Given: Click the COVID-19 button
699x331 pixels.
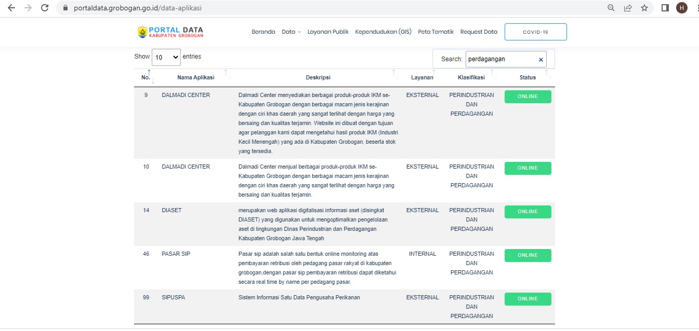Looking at the screenshot, I should [535, 32].
